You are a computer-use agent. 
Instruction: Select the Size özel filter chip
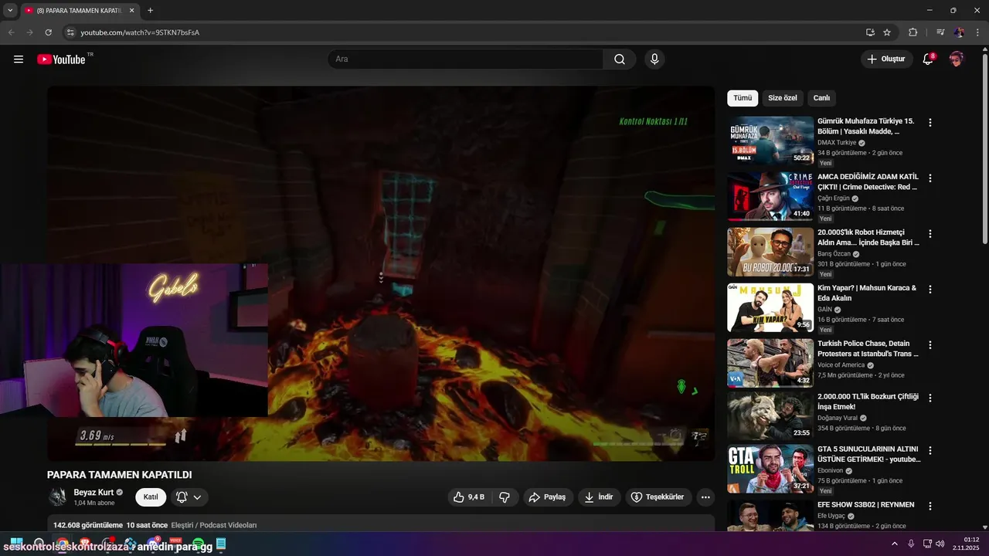click(782, 98)
